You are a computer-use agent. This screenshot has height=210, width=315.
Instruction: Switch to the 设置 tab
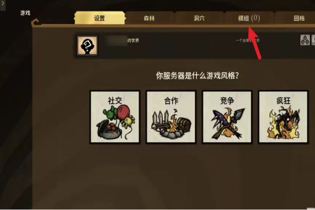tap(100, 18)
